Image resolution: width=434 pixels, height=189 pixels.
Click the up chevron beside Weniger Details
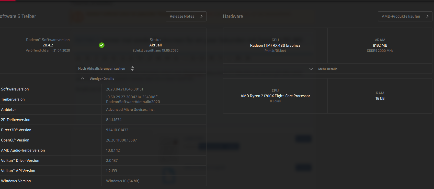[82, 79]
